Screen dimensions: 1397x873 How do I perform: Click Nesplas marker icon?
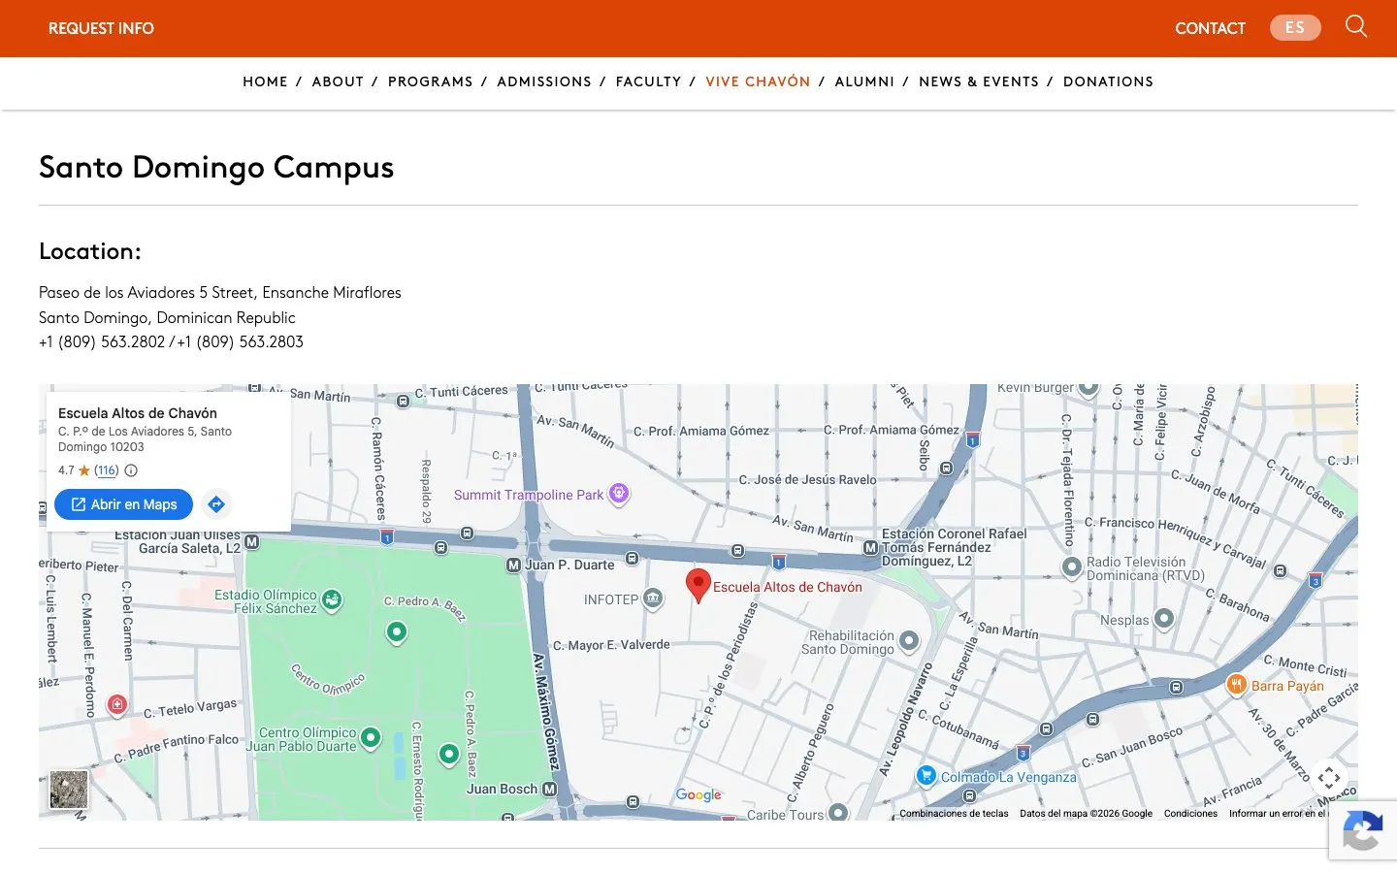1164,618
